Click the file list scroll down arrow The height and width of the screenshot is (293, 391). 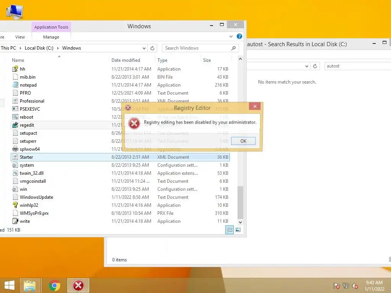(x=241, y=222)
